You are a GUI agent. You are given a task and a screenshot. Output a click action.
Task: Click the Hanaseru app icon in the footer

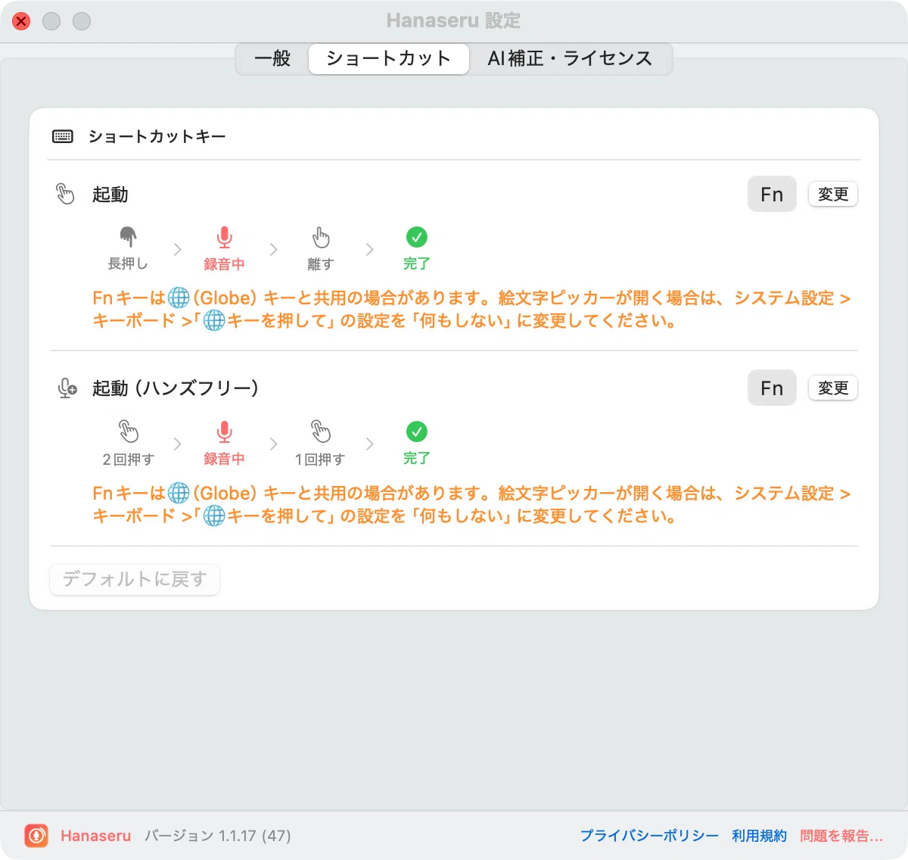(x=36, y=836)
